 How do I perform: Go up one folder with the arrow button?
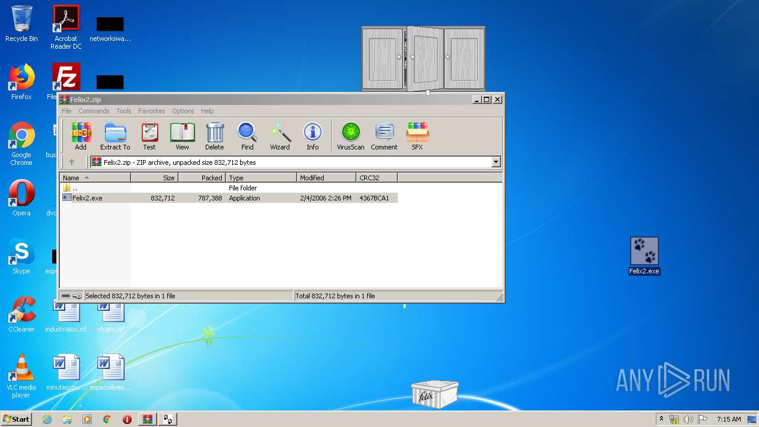(72, 162)
